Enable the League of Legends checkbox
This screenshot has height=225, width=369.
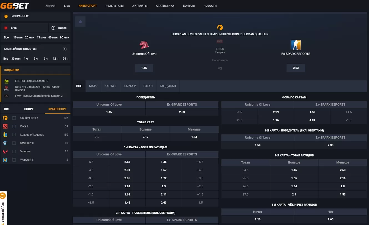point(14,135)
